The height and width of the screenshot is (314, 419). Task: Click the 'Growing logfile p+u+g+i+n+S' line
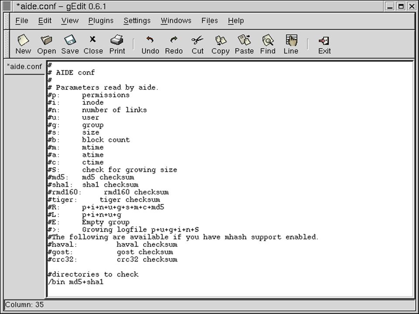[x=123, y=230]
